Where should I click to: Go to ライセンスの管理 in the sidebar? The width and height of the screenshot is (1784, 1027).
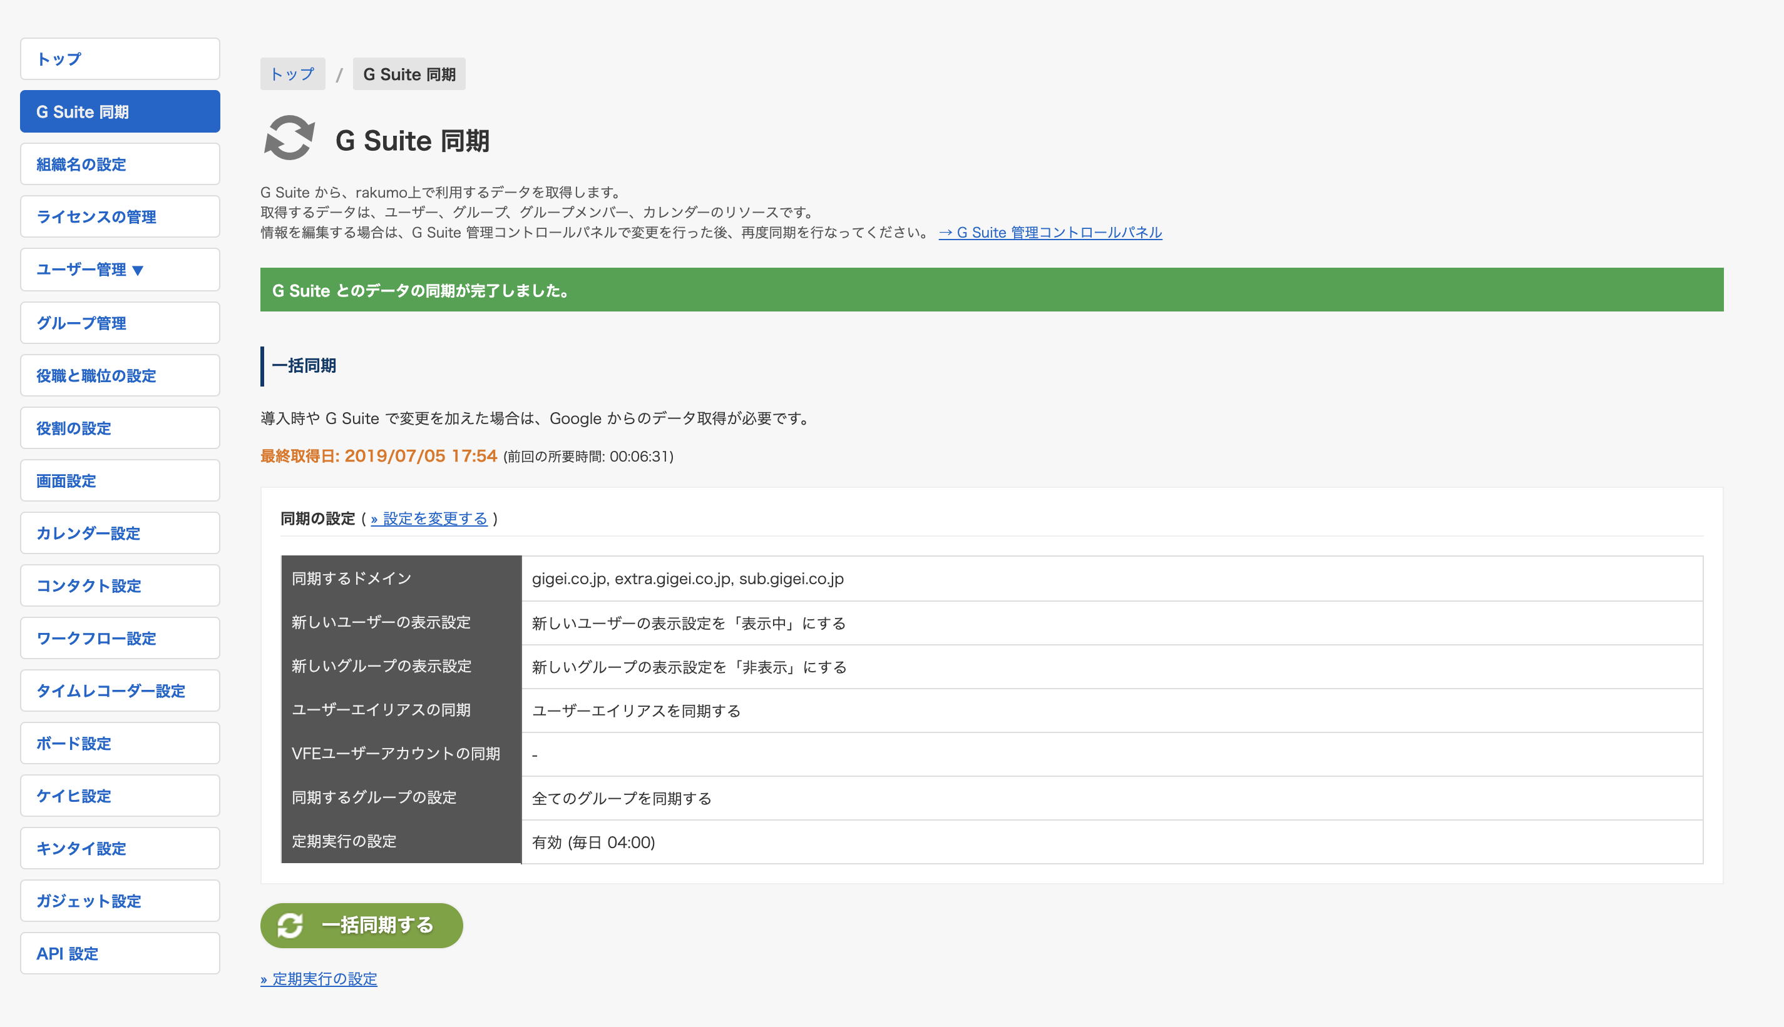pos(120,216)
